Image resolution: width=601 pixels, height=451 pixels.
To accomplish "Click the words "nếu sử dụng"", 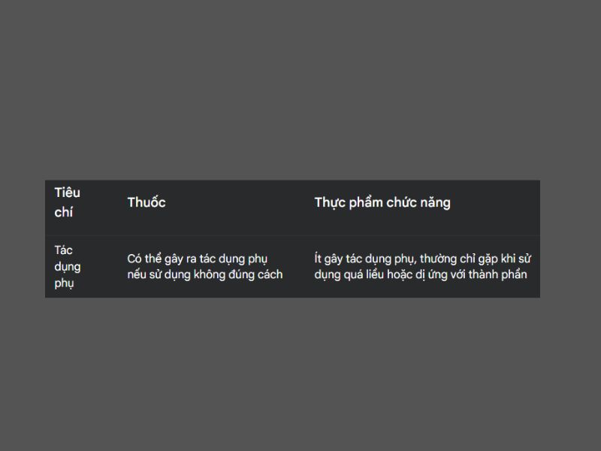I will (x=159, y=274).
